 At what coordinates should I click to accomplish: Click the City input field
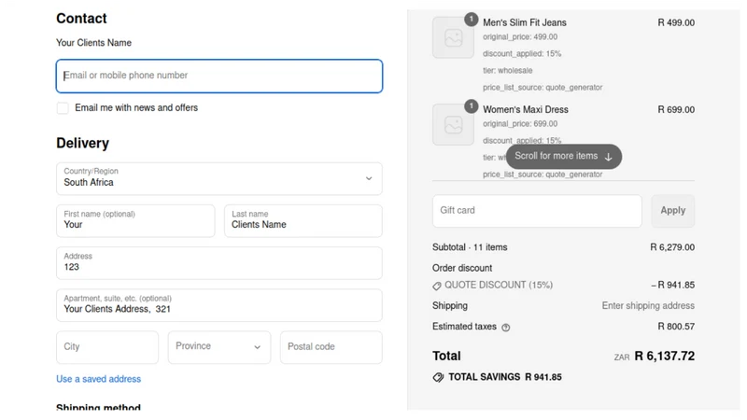tap(107, 347)
